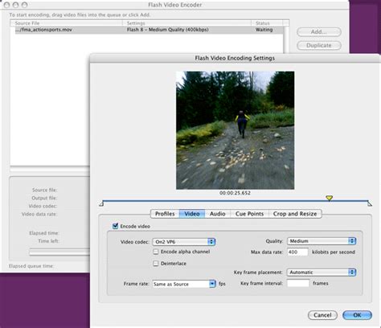381x328 pixels.
Task: Click the Cancel button
Action: 322,315
